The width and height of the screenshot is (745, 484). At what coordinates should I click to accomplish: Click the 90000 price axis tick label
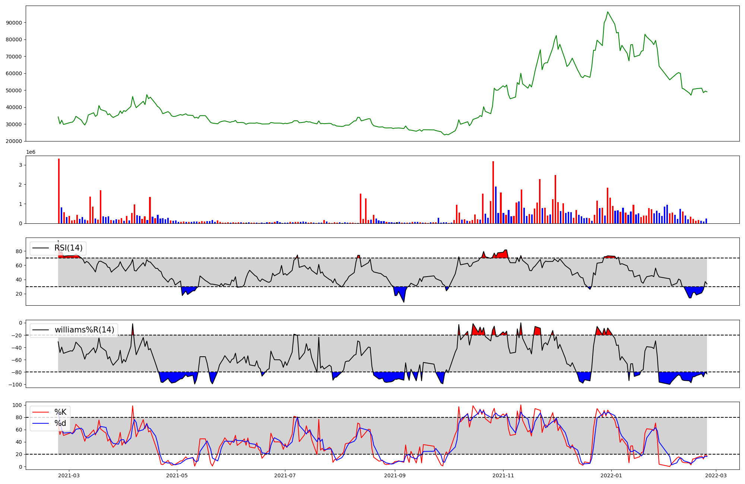coord(14,23)
